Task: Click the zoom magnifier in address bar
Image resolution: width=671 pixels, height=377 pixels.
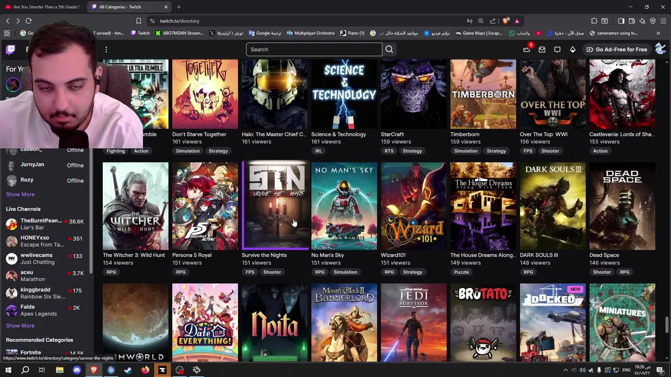Action: pyautogui.click(x=481, y=21)
